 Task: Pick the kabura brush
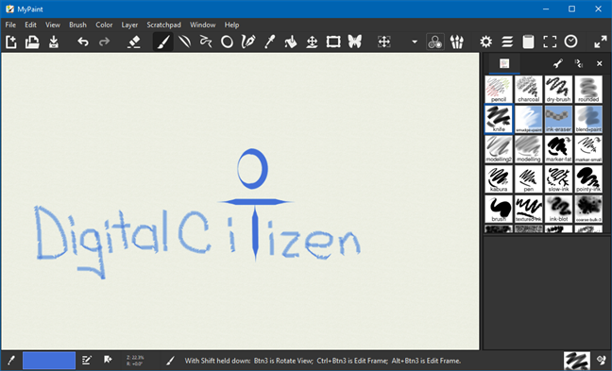point(499,179)
